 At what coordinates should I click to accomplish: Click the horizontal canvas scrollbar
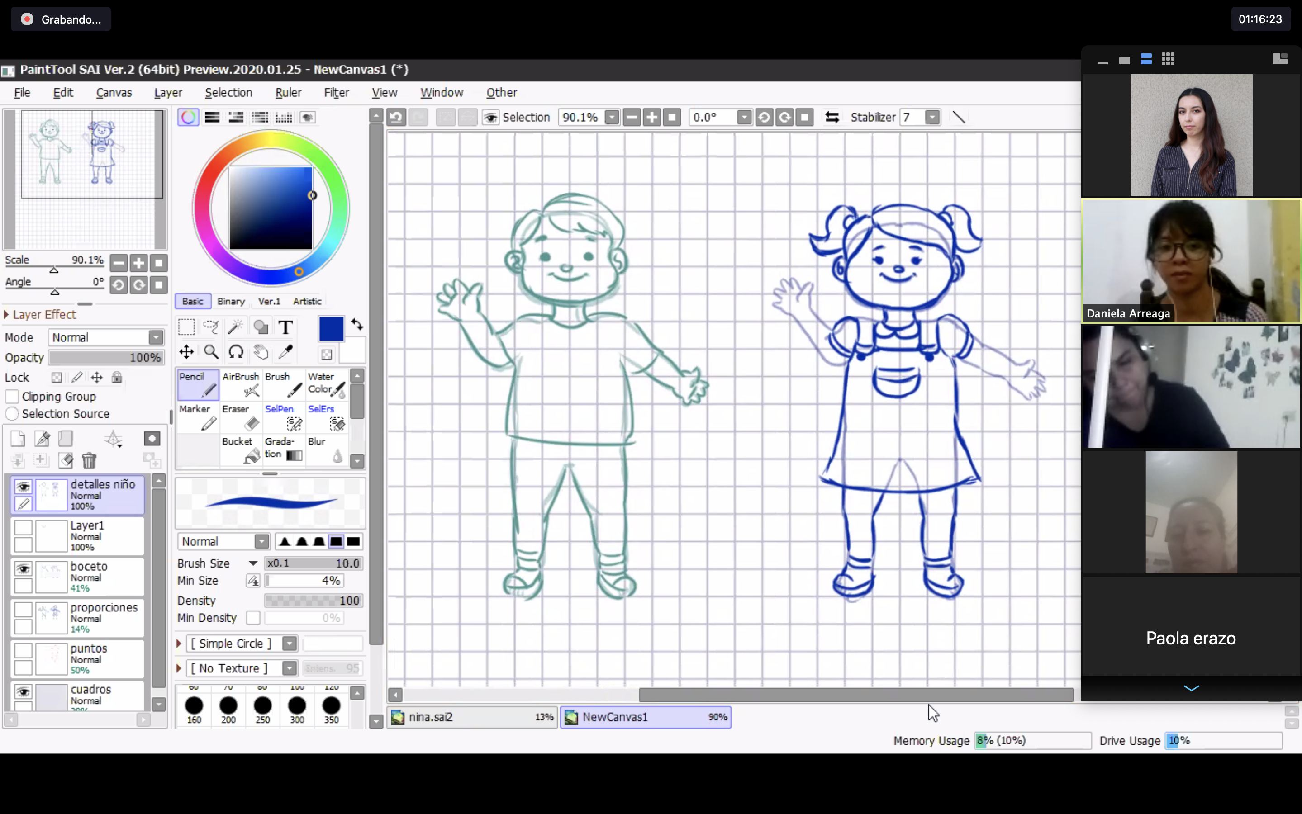click(x=856, y=695)
